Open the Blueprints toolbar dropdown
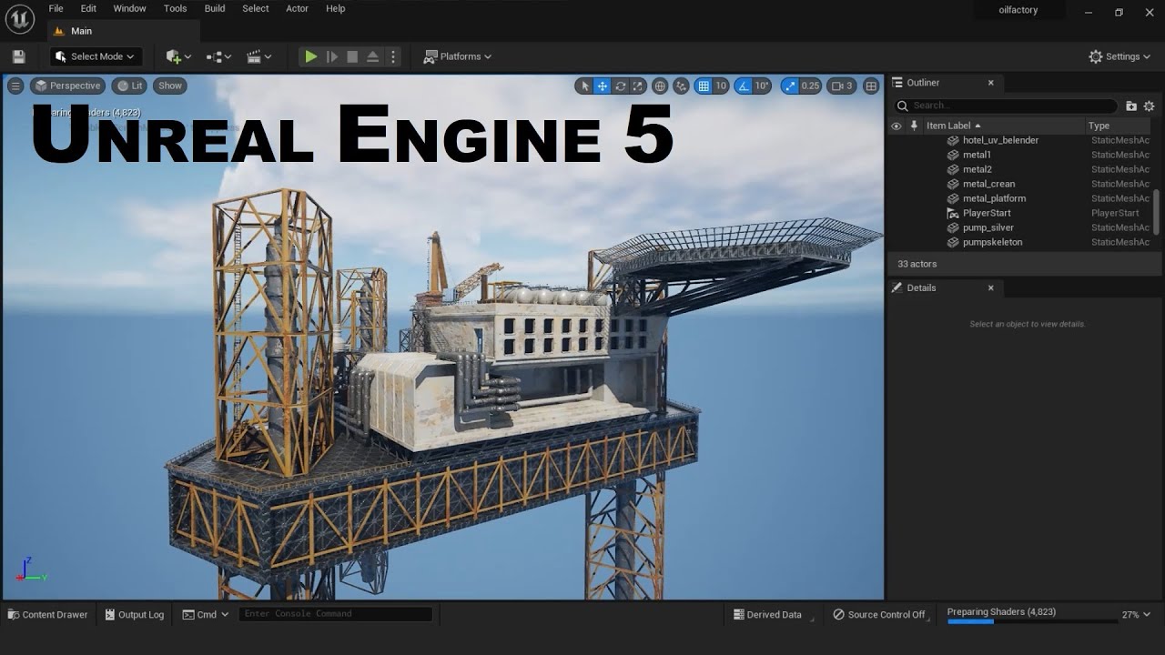This screenshot has height=655, width=1165. pos(218,56)
